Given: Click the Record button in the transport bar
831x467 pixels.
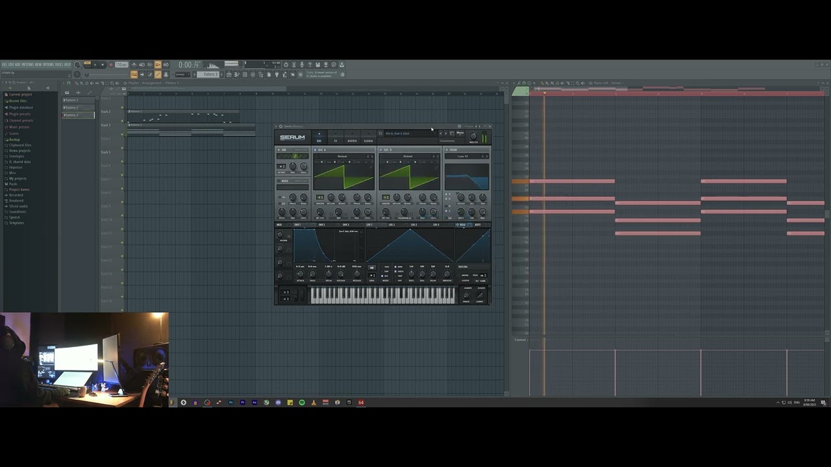Looking at the screenshot, I should 110,64.
